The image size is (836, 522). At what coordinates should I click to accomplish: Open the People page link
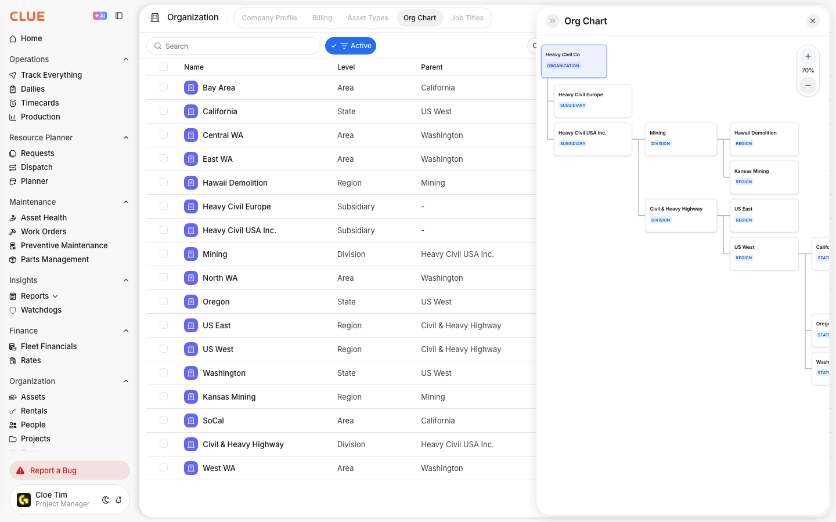pyautogui.click(x=33, y=425)
